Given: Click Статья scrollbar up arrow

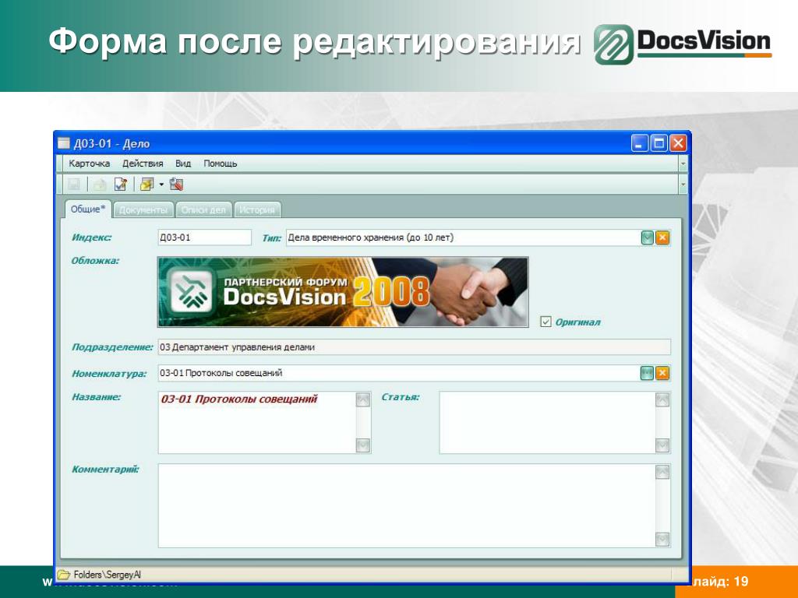Looking at the screenshot, I should (662, 400).
